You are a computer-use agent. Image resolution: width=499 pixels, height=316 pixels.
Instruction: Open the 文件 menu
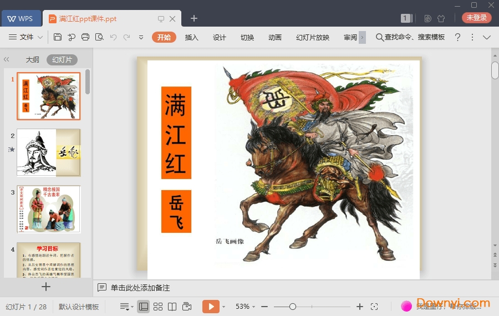[26, 37]
